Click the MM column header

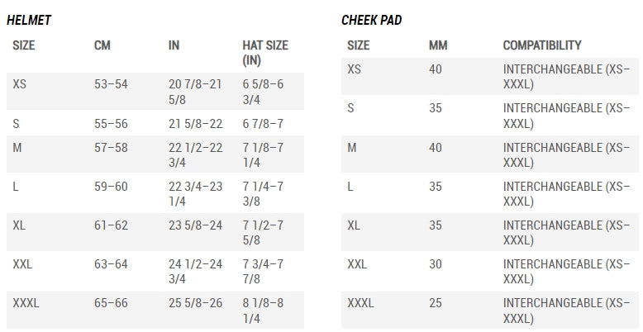(x=438, y=45)
